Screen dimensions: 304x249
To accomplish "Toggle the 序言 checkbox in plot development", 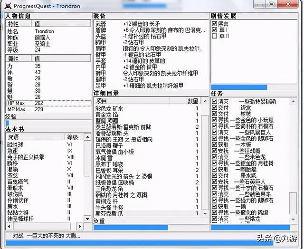I will coord(214,24).
